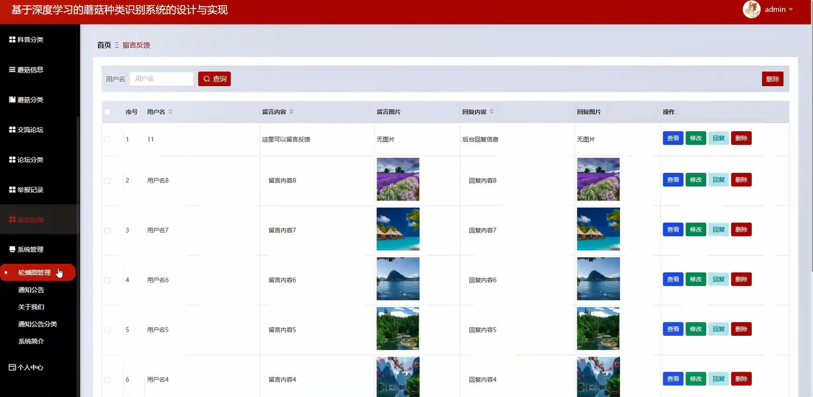813x397 pixels.
Task: Open 留言图片 beach thumbnail in 用户名7 row
Action: pyautogui.click(x=398, y=229)
